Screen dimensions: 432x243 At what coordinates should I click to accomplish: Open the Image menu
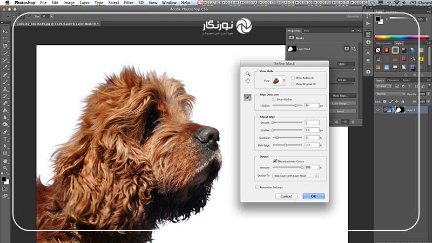(x=69, y=3)
